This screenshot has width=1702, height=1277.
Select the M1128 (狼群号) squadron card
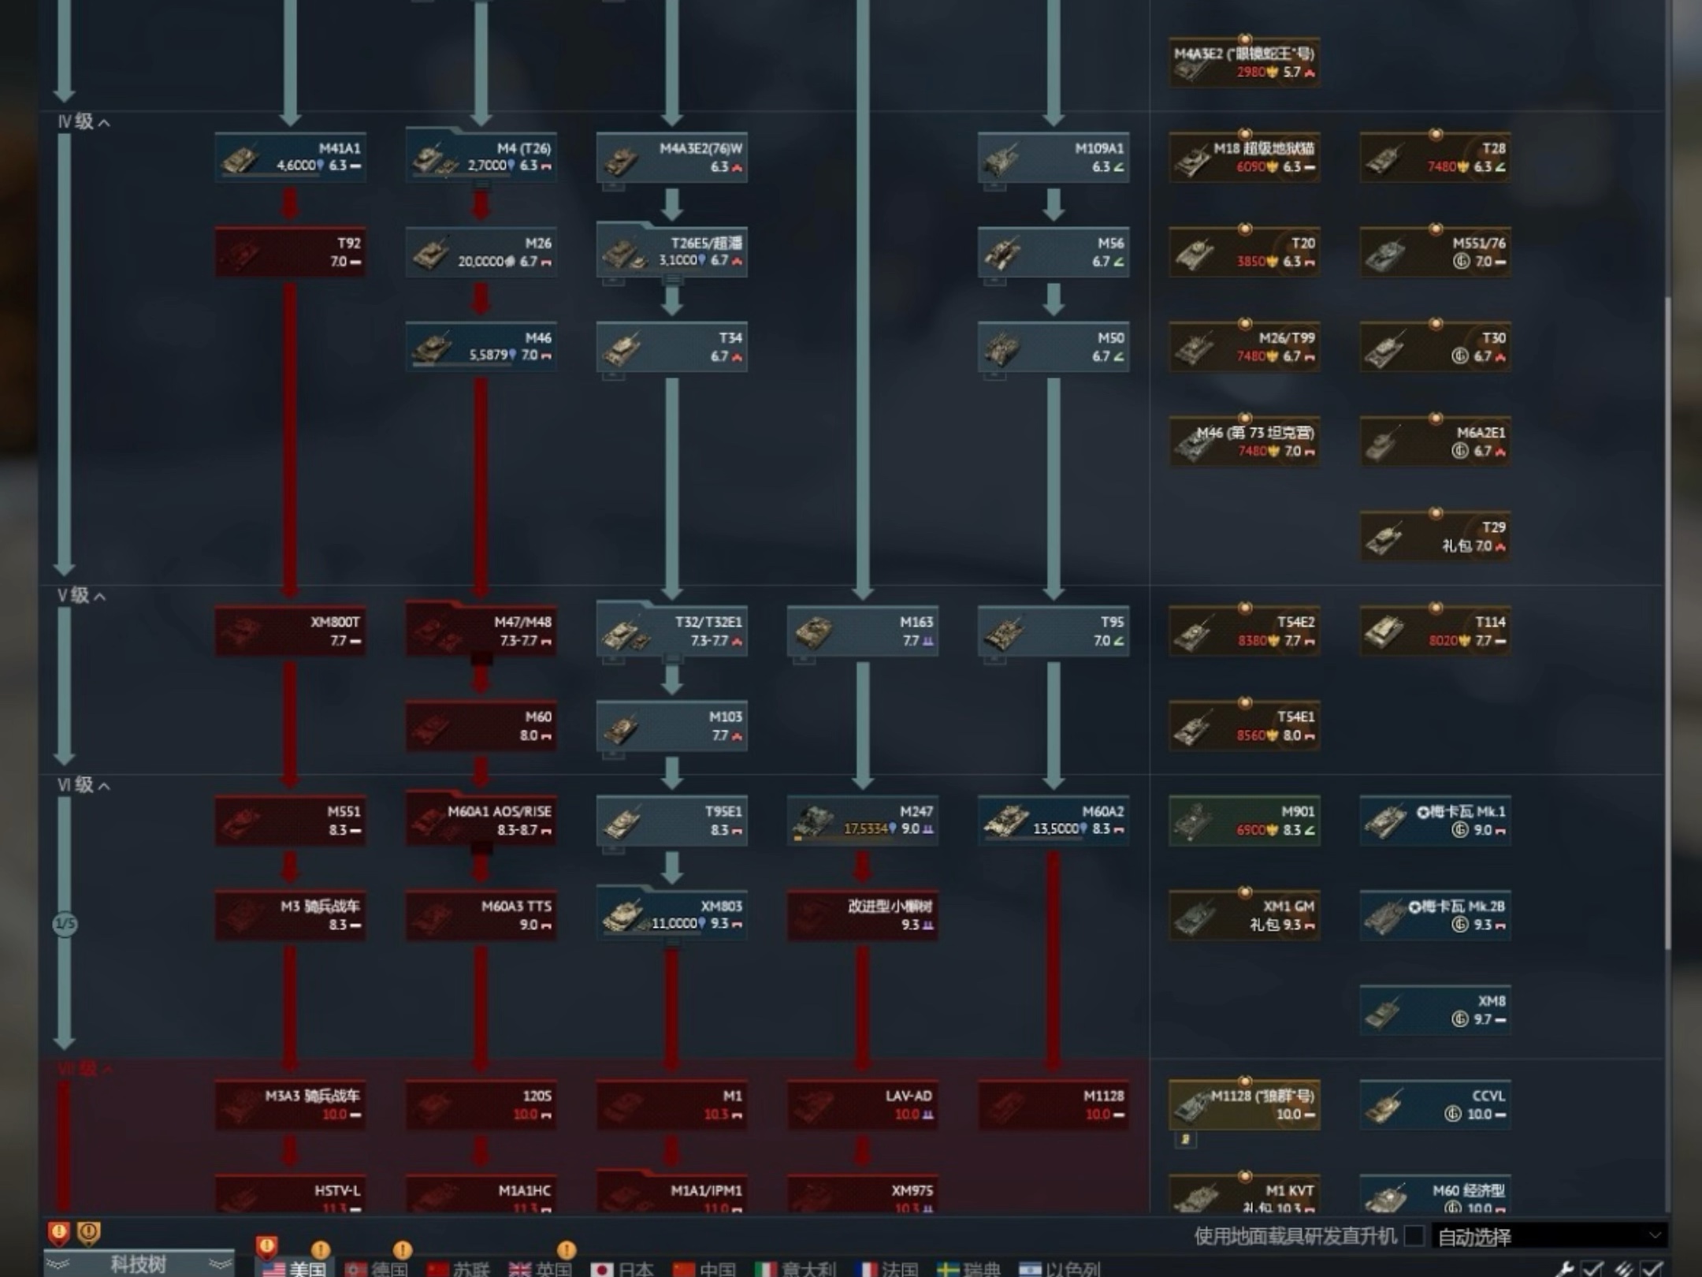[x=1244, y=1104]
